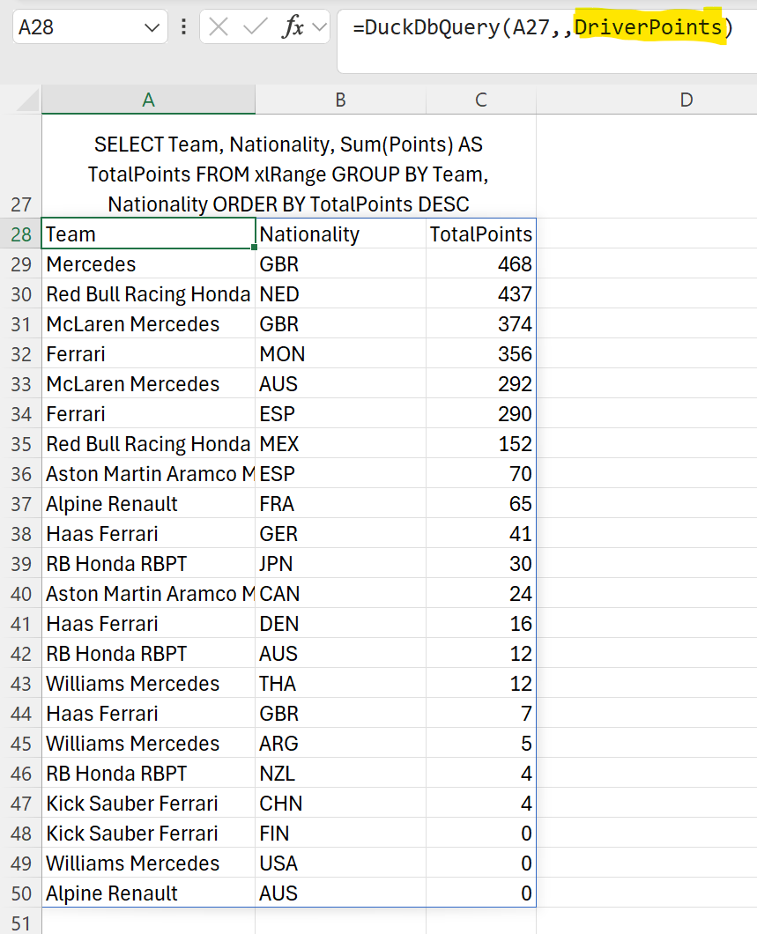The image size is (757, 934).
Task: Select column B header
Action: [x=340, y=100]
